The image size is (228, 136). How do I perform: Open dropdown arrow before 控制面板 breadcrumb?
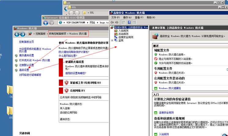point(34,34)
